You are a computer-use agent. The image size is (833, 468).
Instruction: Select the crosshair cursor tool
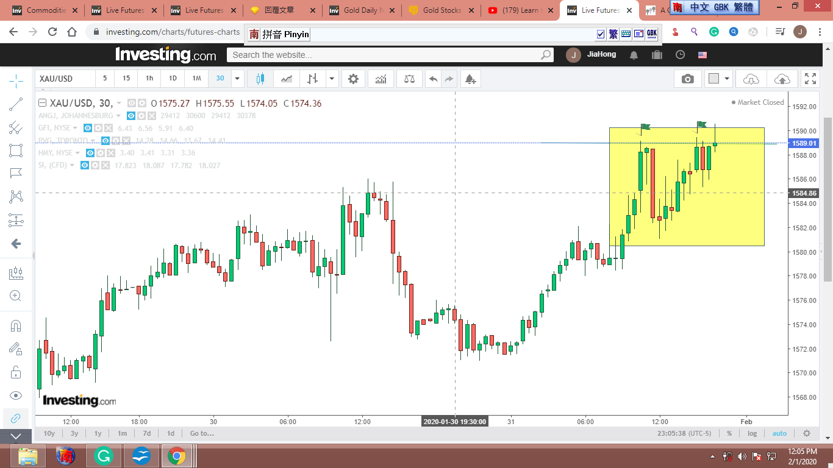pos(16,80)
